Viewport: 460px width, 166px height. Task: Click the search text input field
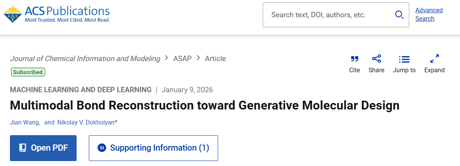pyautogui.click(x=327, y=15)
